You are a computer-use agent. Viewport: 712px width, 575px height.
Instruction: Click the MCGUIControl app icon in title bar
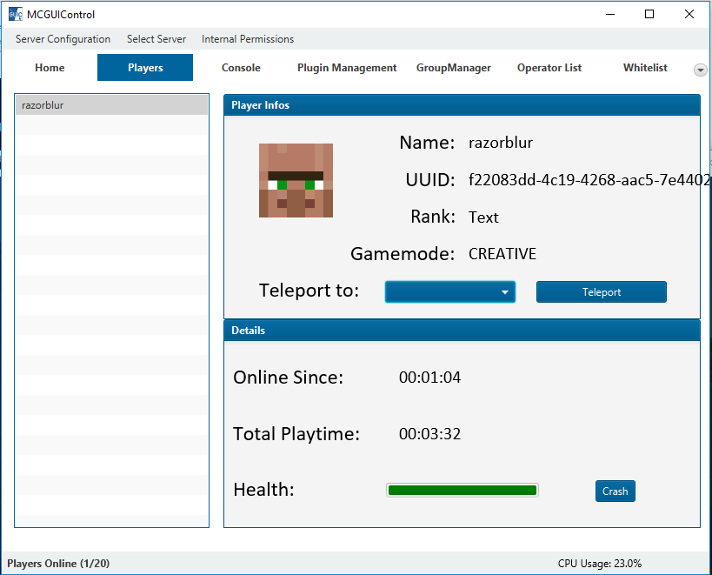click(15, 14)
